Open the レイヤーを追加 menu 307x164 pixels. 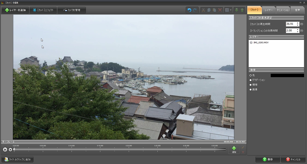(x=15, y=10)
